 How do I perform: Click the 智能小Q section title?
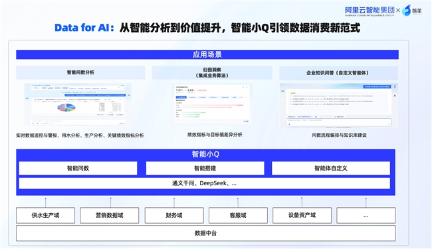tap(205, 154)
